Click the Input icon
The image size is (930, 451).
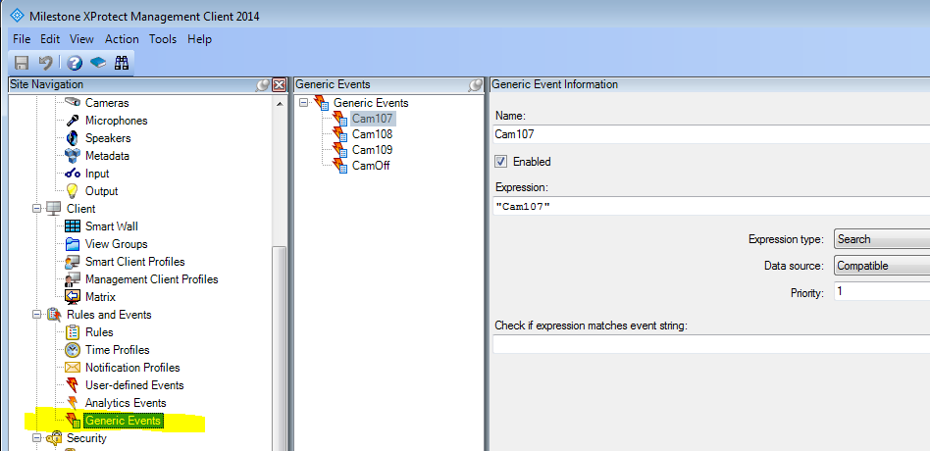[73, 174]
